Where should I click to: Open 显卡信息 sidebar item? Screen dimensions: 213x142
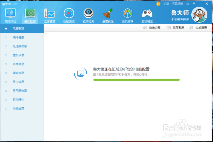click(x=22, y=82)
